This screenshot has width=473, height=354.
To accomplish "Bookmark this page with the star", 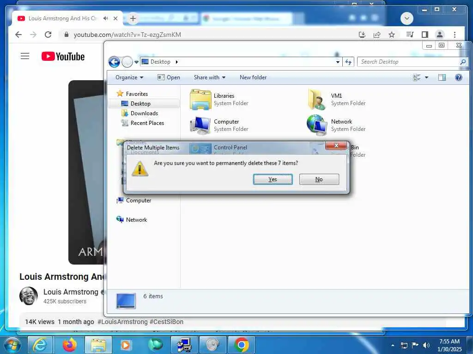I will pos(392,35).
